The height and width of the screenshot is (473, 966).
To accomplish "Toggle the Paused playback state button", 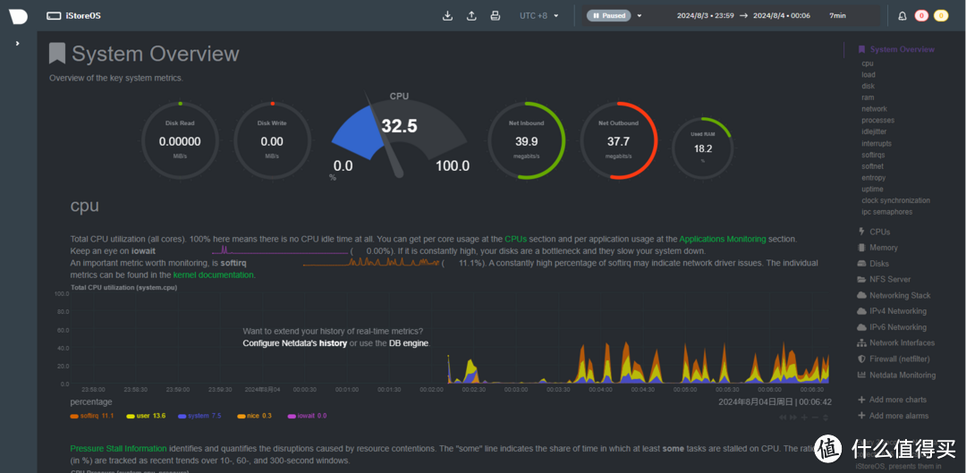I will (608, 16).
